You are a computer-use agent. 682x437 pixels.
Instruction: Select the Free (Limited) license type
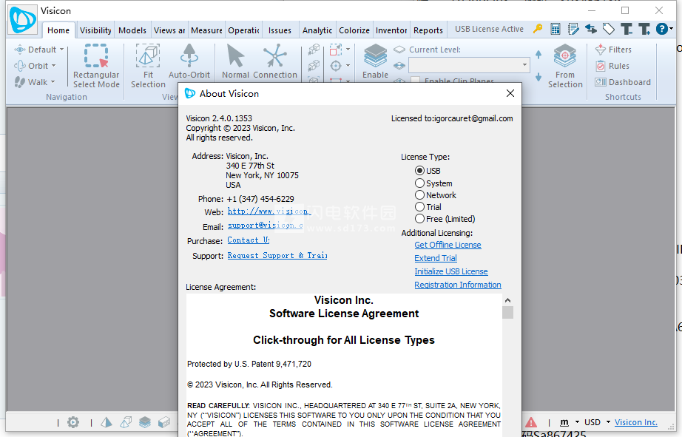click(445, 219)
